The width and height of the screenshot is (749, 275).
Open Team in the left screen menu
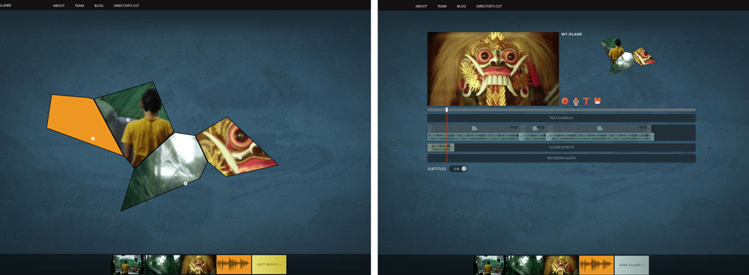[79, 6]
